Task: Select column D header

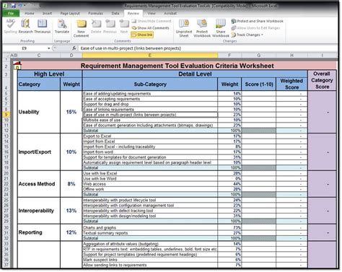Action: point(71,56)
